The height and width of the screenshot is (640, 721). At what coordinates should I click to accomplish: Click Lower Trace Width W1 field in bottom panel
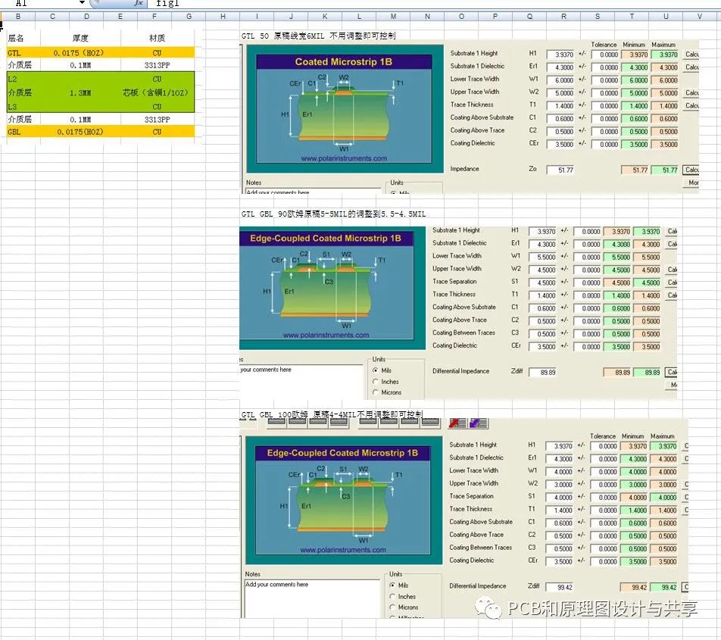[x=560, y=472]
